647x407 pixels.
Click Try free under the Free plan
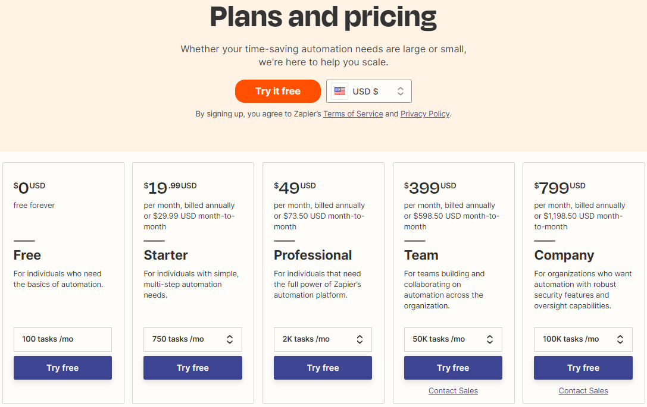pyautogui.click(x=62, y=368)
